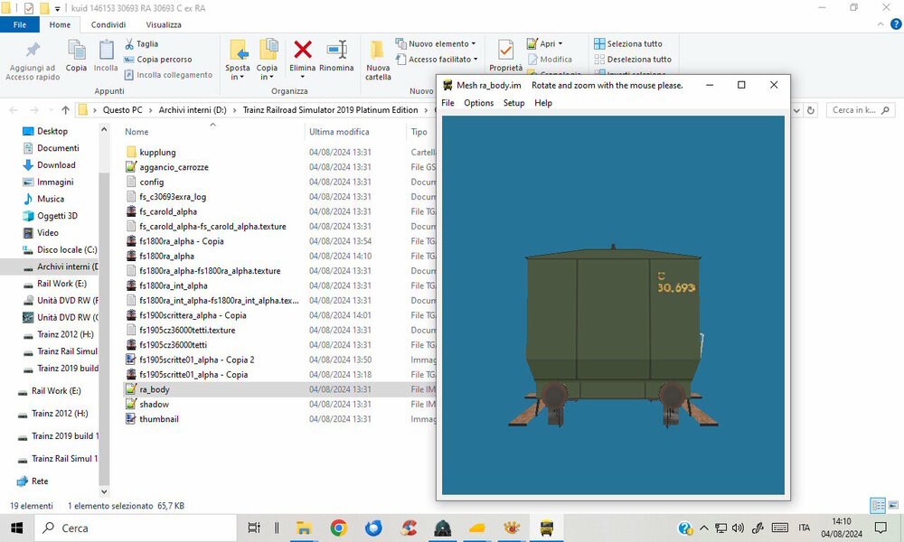The image size is (904, 542).
Task: Open the File menu in mesh viewer
Action: click(447, 103)
